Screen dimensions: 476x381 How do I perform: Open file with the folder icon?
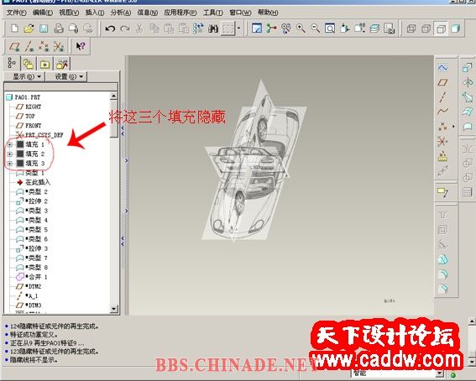click(x=29, y=29)
